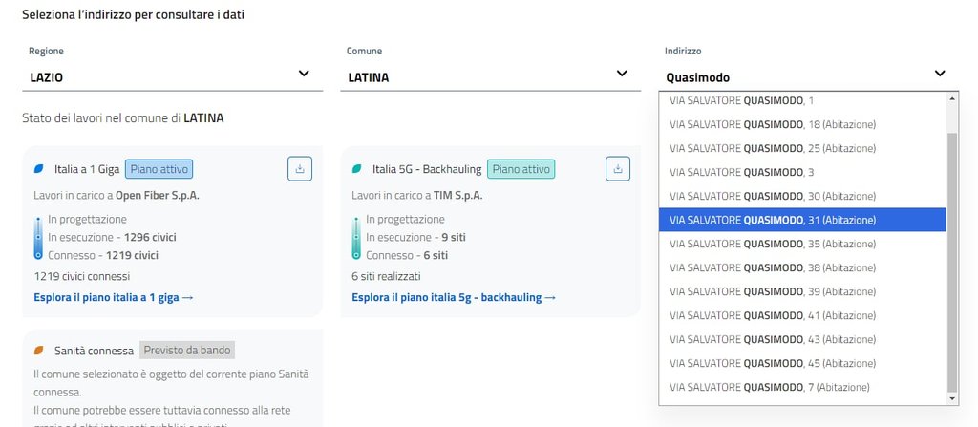This screenshot has height=427, width=978.
Task: Open Esplora il piano italia a 1 giga
Action: click(x=114, y=298)
